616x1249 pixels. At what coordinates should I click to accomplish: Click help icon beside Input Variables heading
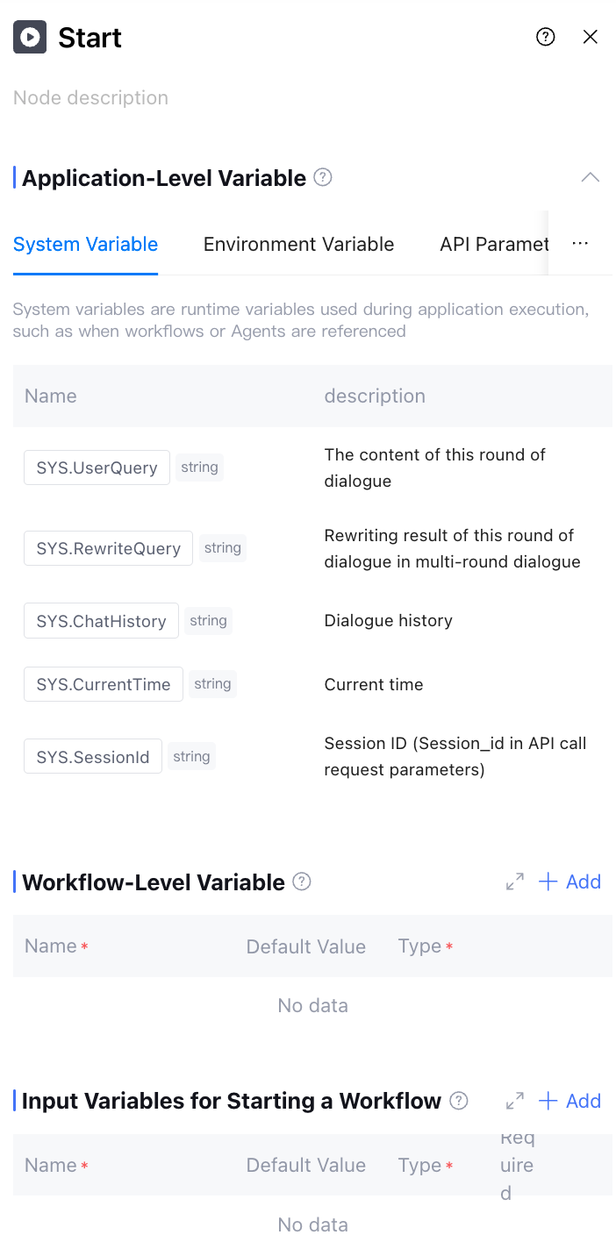point(458,1101)
